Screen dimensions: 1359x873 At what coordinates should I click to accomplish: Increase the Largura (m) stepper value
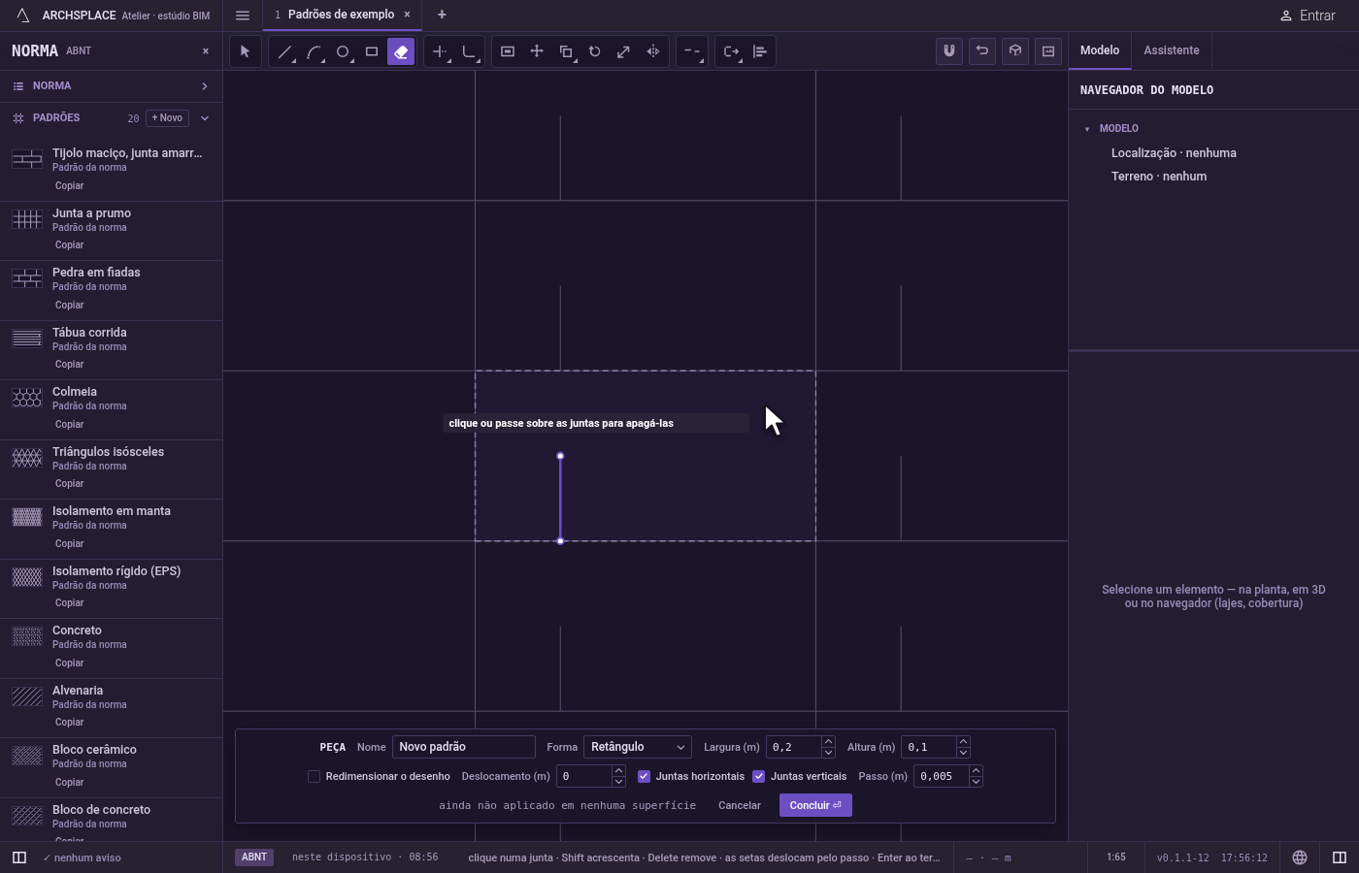pyautogui.click(x=828, y=742)
